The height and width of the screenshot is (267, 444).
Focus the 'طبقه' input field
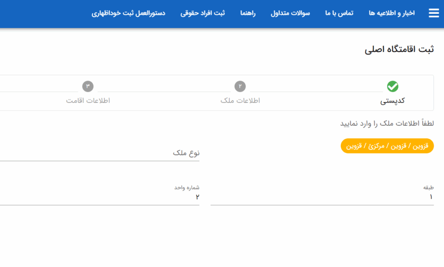pos(322,197)
